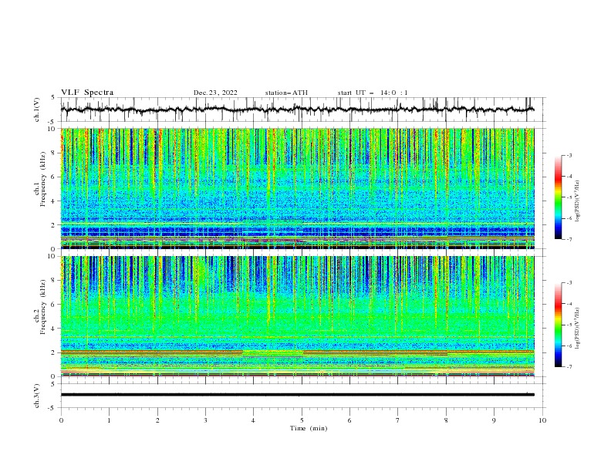Click the 'station=ATH' header label

point(286,93)
